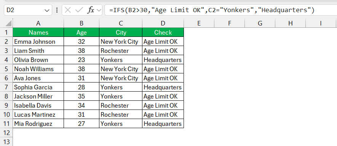Click Emma Johnson's age 32

pos(81,41)
